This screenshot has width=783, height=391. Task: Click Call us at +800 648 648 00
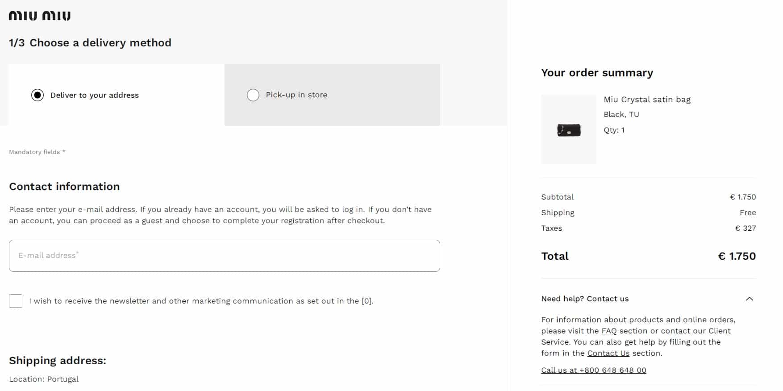click(x=594, y=370)
